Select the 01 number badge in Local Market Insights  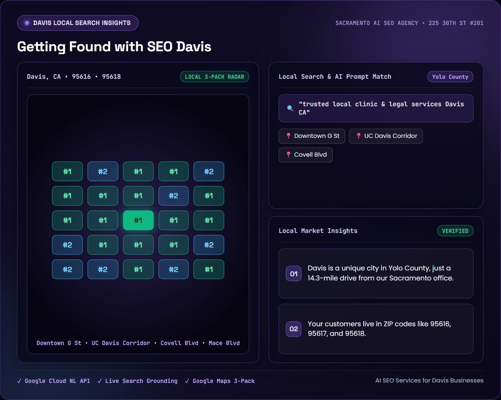click(294, 274)
